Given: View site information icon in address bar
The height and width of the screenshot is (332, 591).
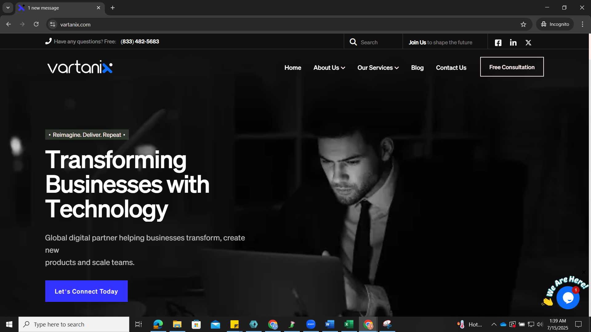Looking at the screenshot, I should [x=53, y=24].
